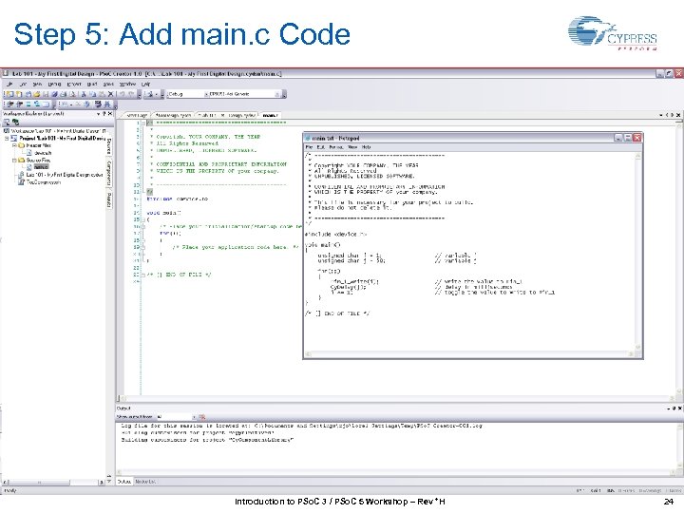Collapse the comment fold at line 1

(x=142, y=123)
